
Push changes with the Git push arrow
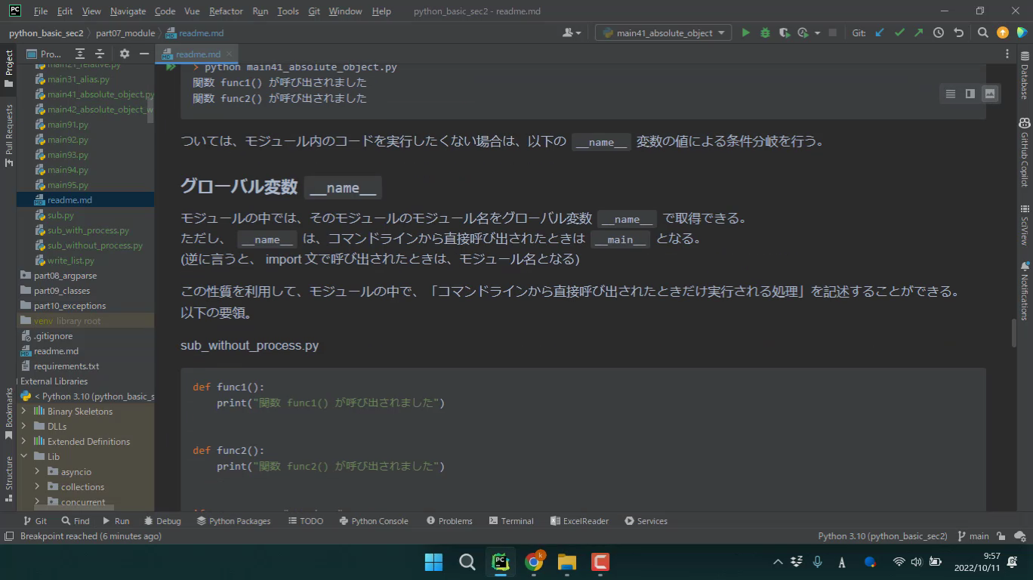(x=918, y=32)
